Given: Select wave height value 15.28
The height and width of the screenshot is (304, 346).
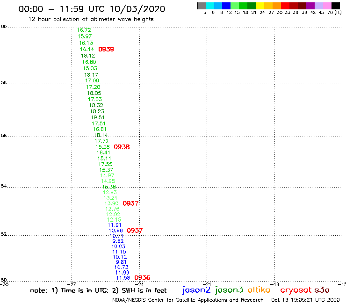Looking at the screenshot, I should click(102, 147).
